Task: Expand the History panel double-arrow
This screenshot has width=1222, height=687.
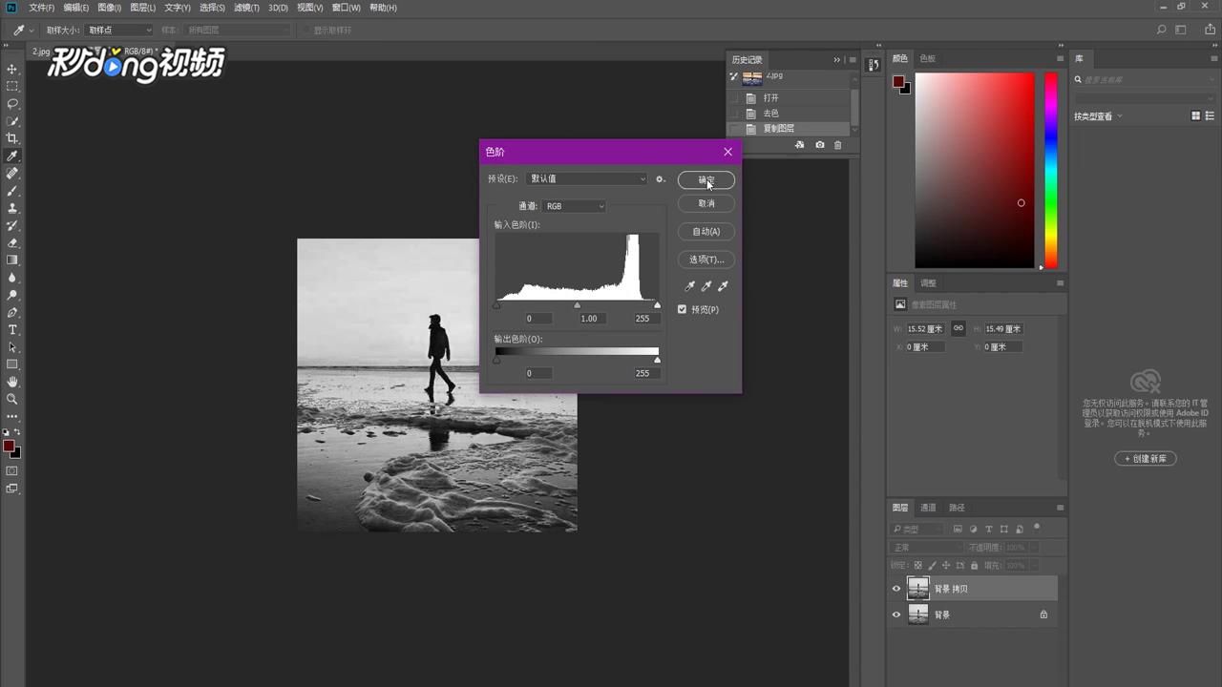Action: 837,59
